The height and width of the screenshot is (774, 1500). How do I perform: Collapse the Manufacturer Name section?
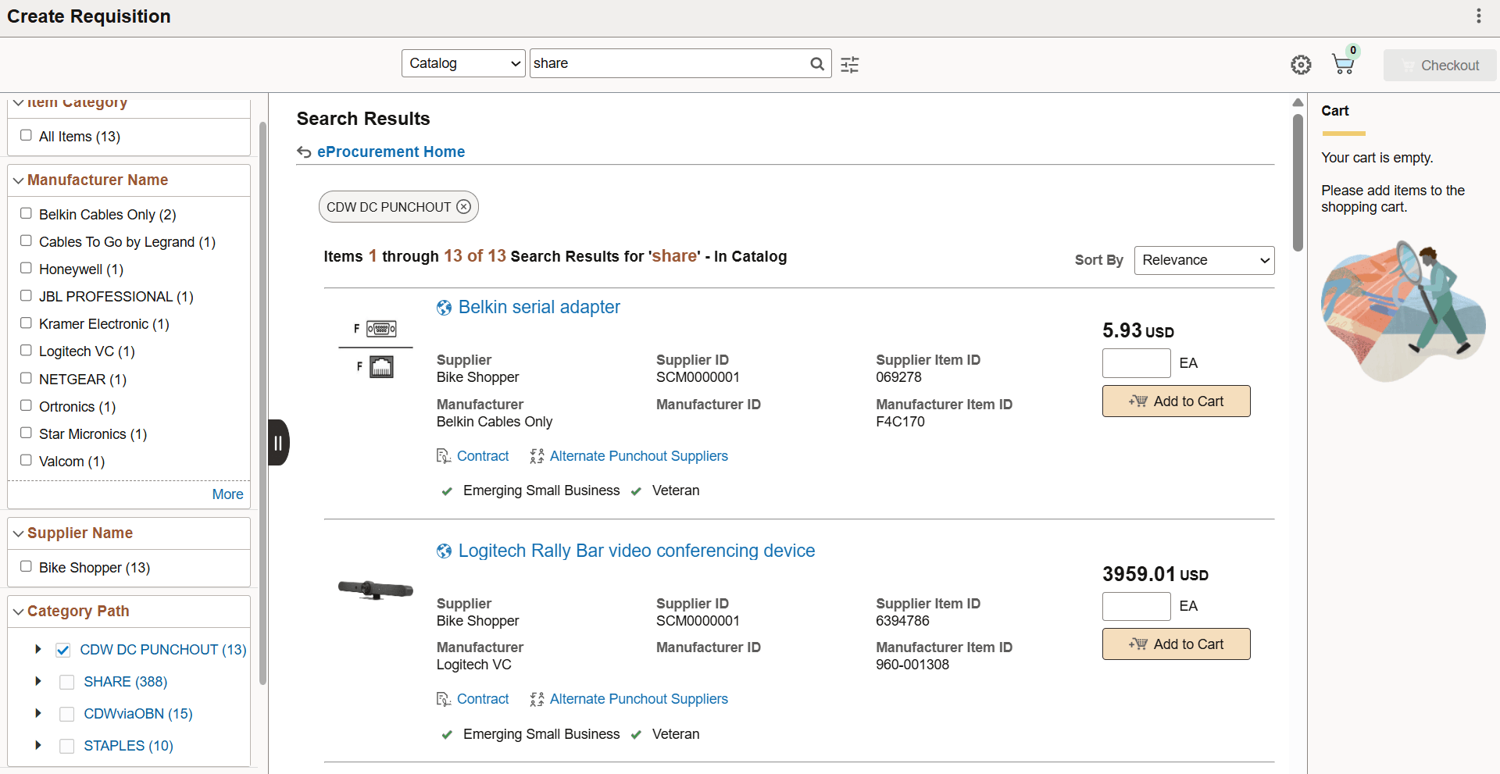(x=18, y=180)
